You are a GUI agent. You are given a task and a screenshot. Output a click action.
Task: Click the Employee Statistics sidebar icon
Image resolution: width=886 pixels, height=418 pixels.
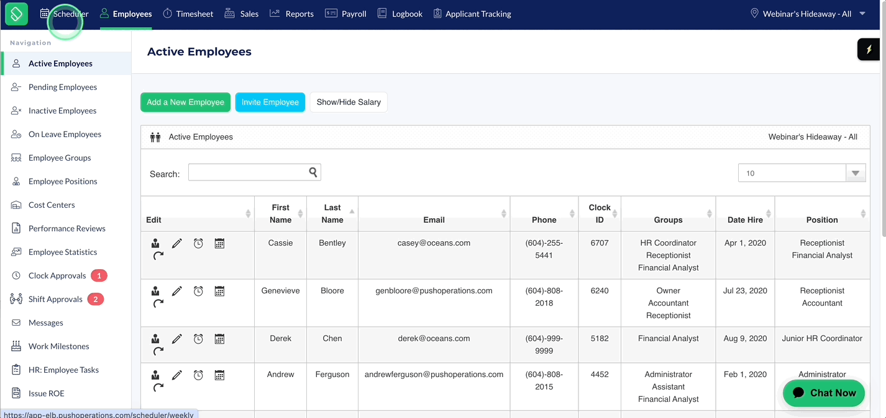16,252
